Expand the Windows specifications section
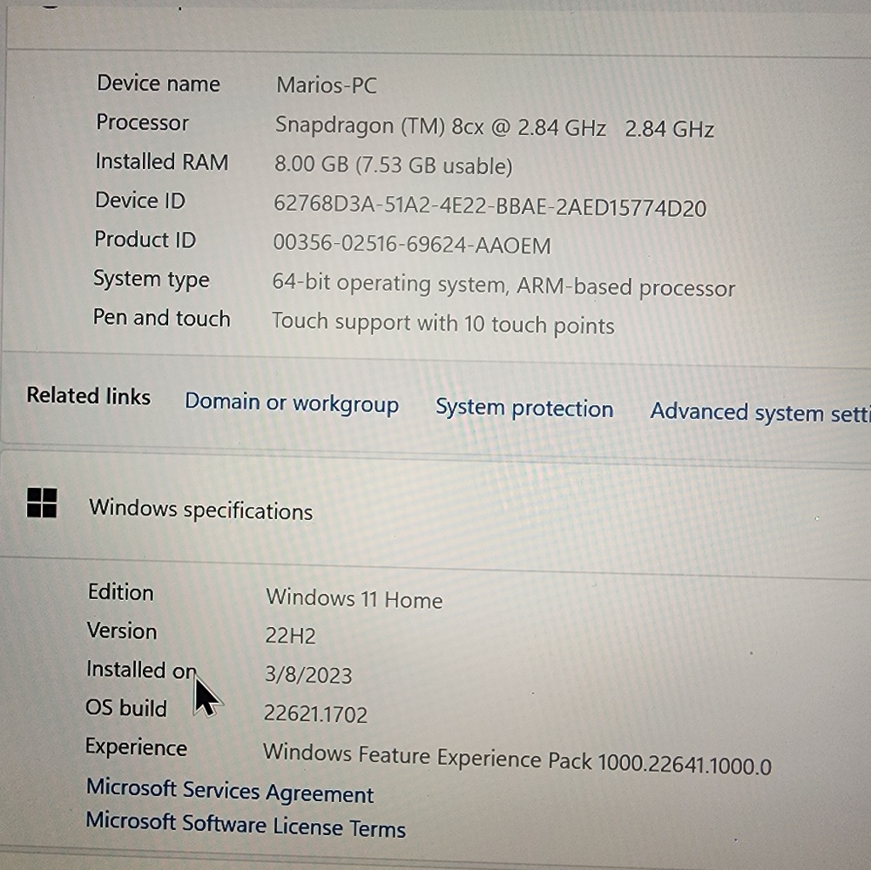This screenshot has width=871, height=870. tap(200, 511)
